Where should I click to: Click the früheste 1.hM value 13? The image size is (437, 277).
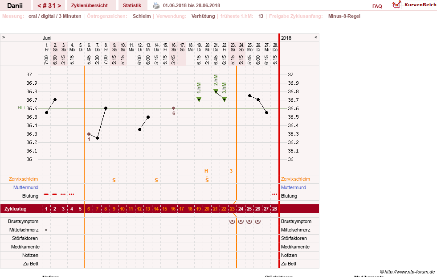(x=261, y=16)
